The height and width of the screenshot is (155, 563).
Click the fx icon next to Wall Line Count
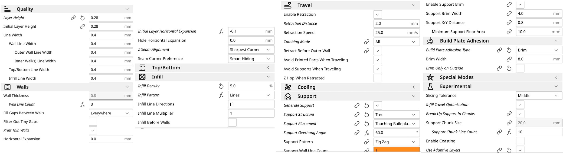coord(83,104)
